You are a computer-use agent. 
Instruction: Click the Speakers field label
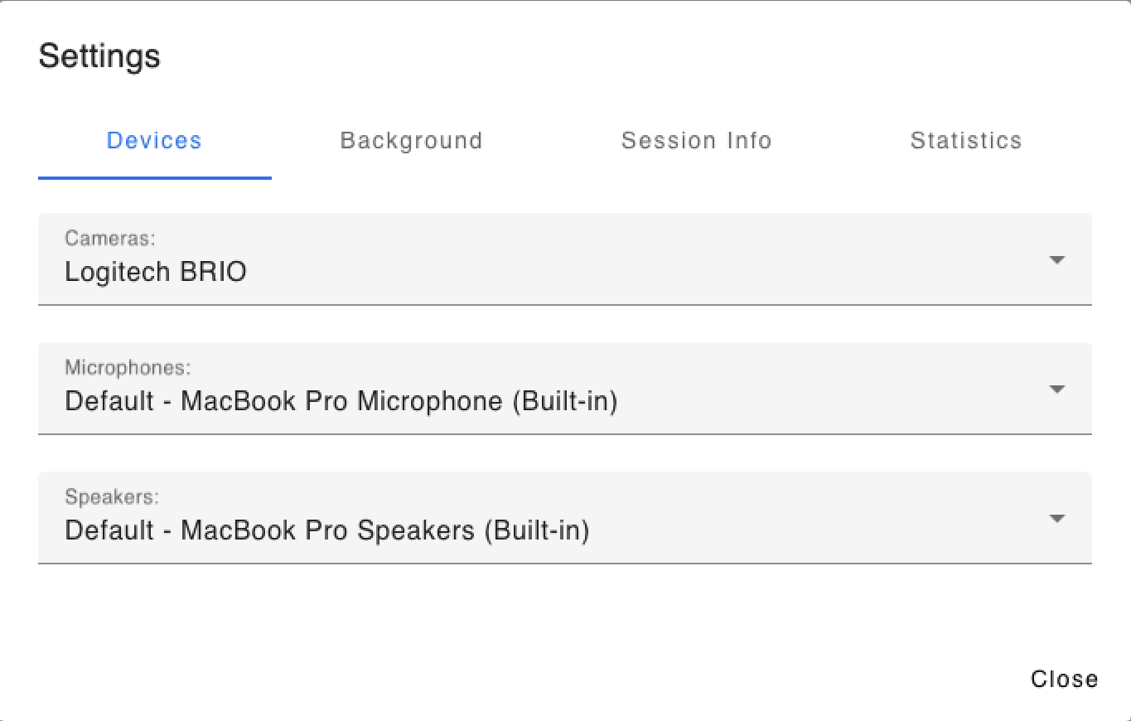pos(112,496)
